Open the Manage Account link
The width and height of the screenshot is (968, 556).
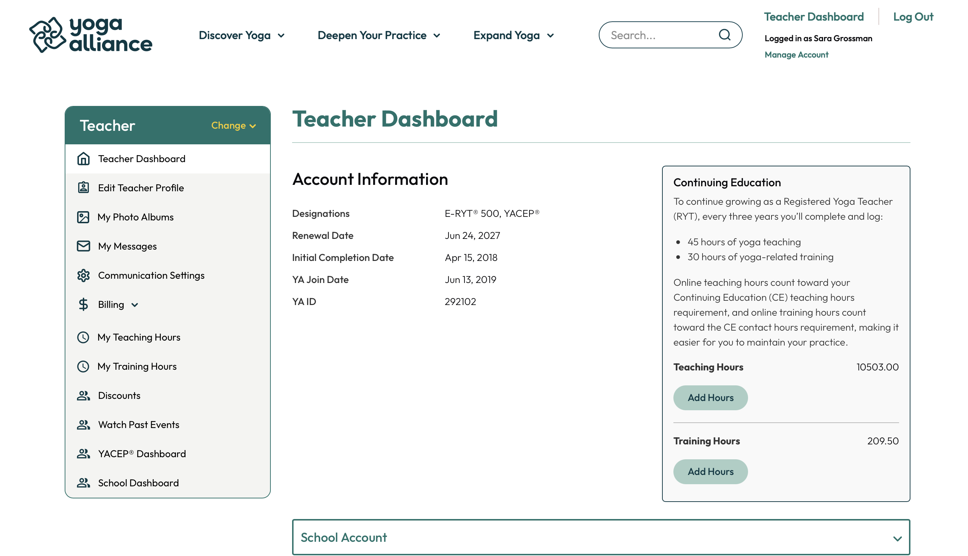point(796,55)
